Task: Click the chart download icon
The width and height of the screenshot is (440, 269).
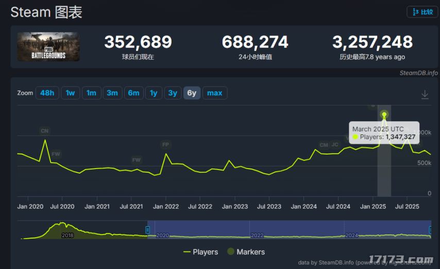Action: [425, 94]
